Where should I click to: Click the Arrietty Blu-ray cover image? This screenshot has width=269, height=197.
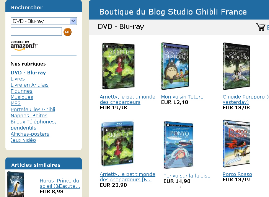pyautogui.click(x=117, y=144)
